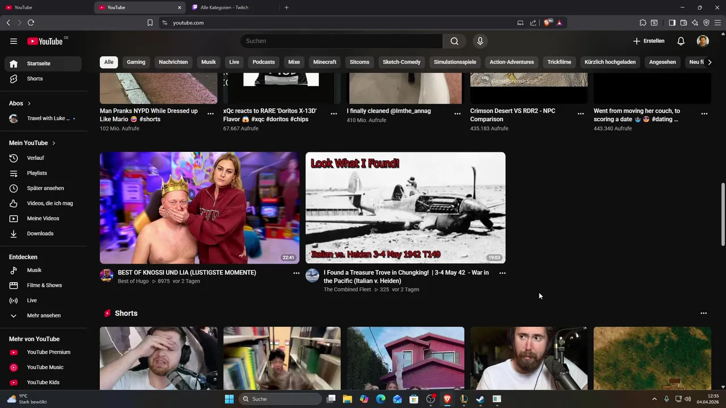The height and width of the screenshot is (408, 726).
Task: Start voice search with the microphone icon
Action: 480,41
